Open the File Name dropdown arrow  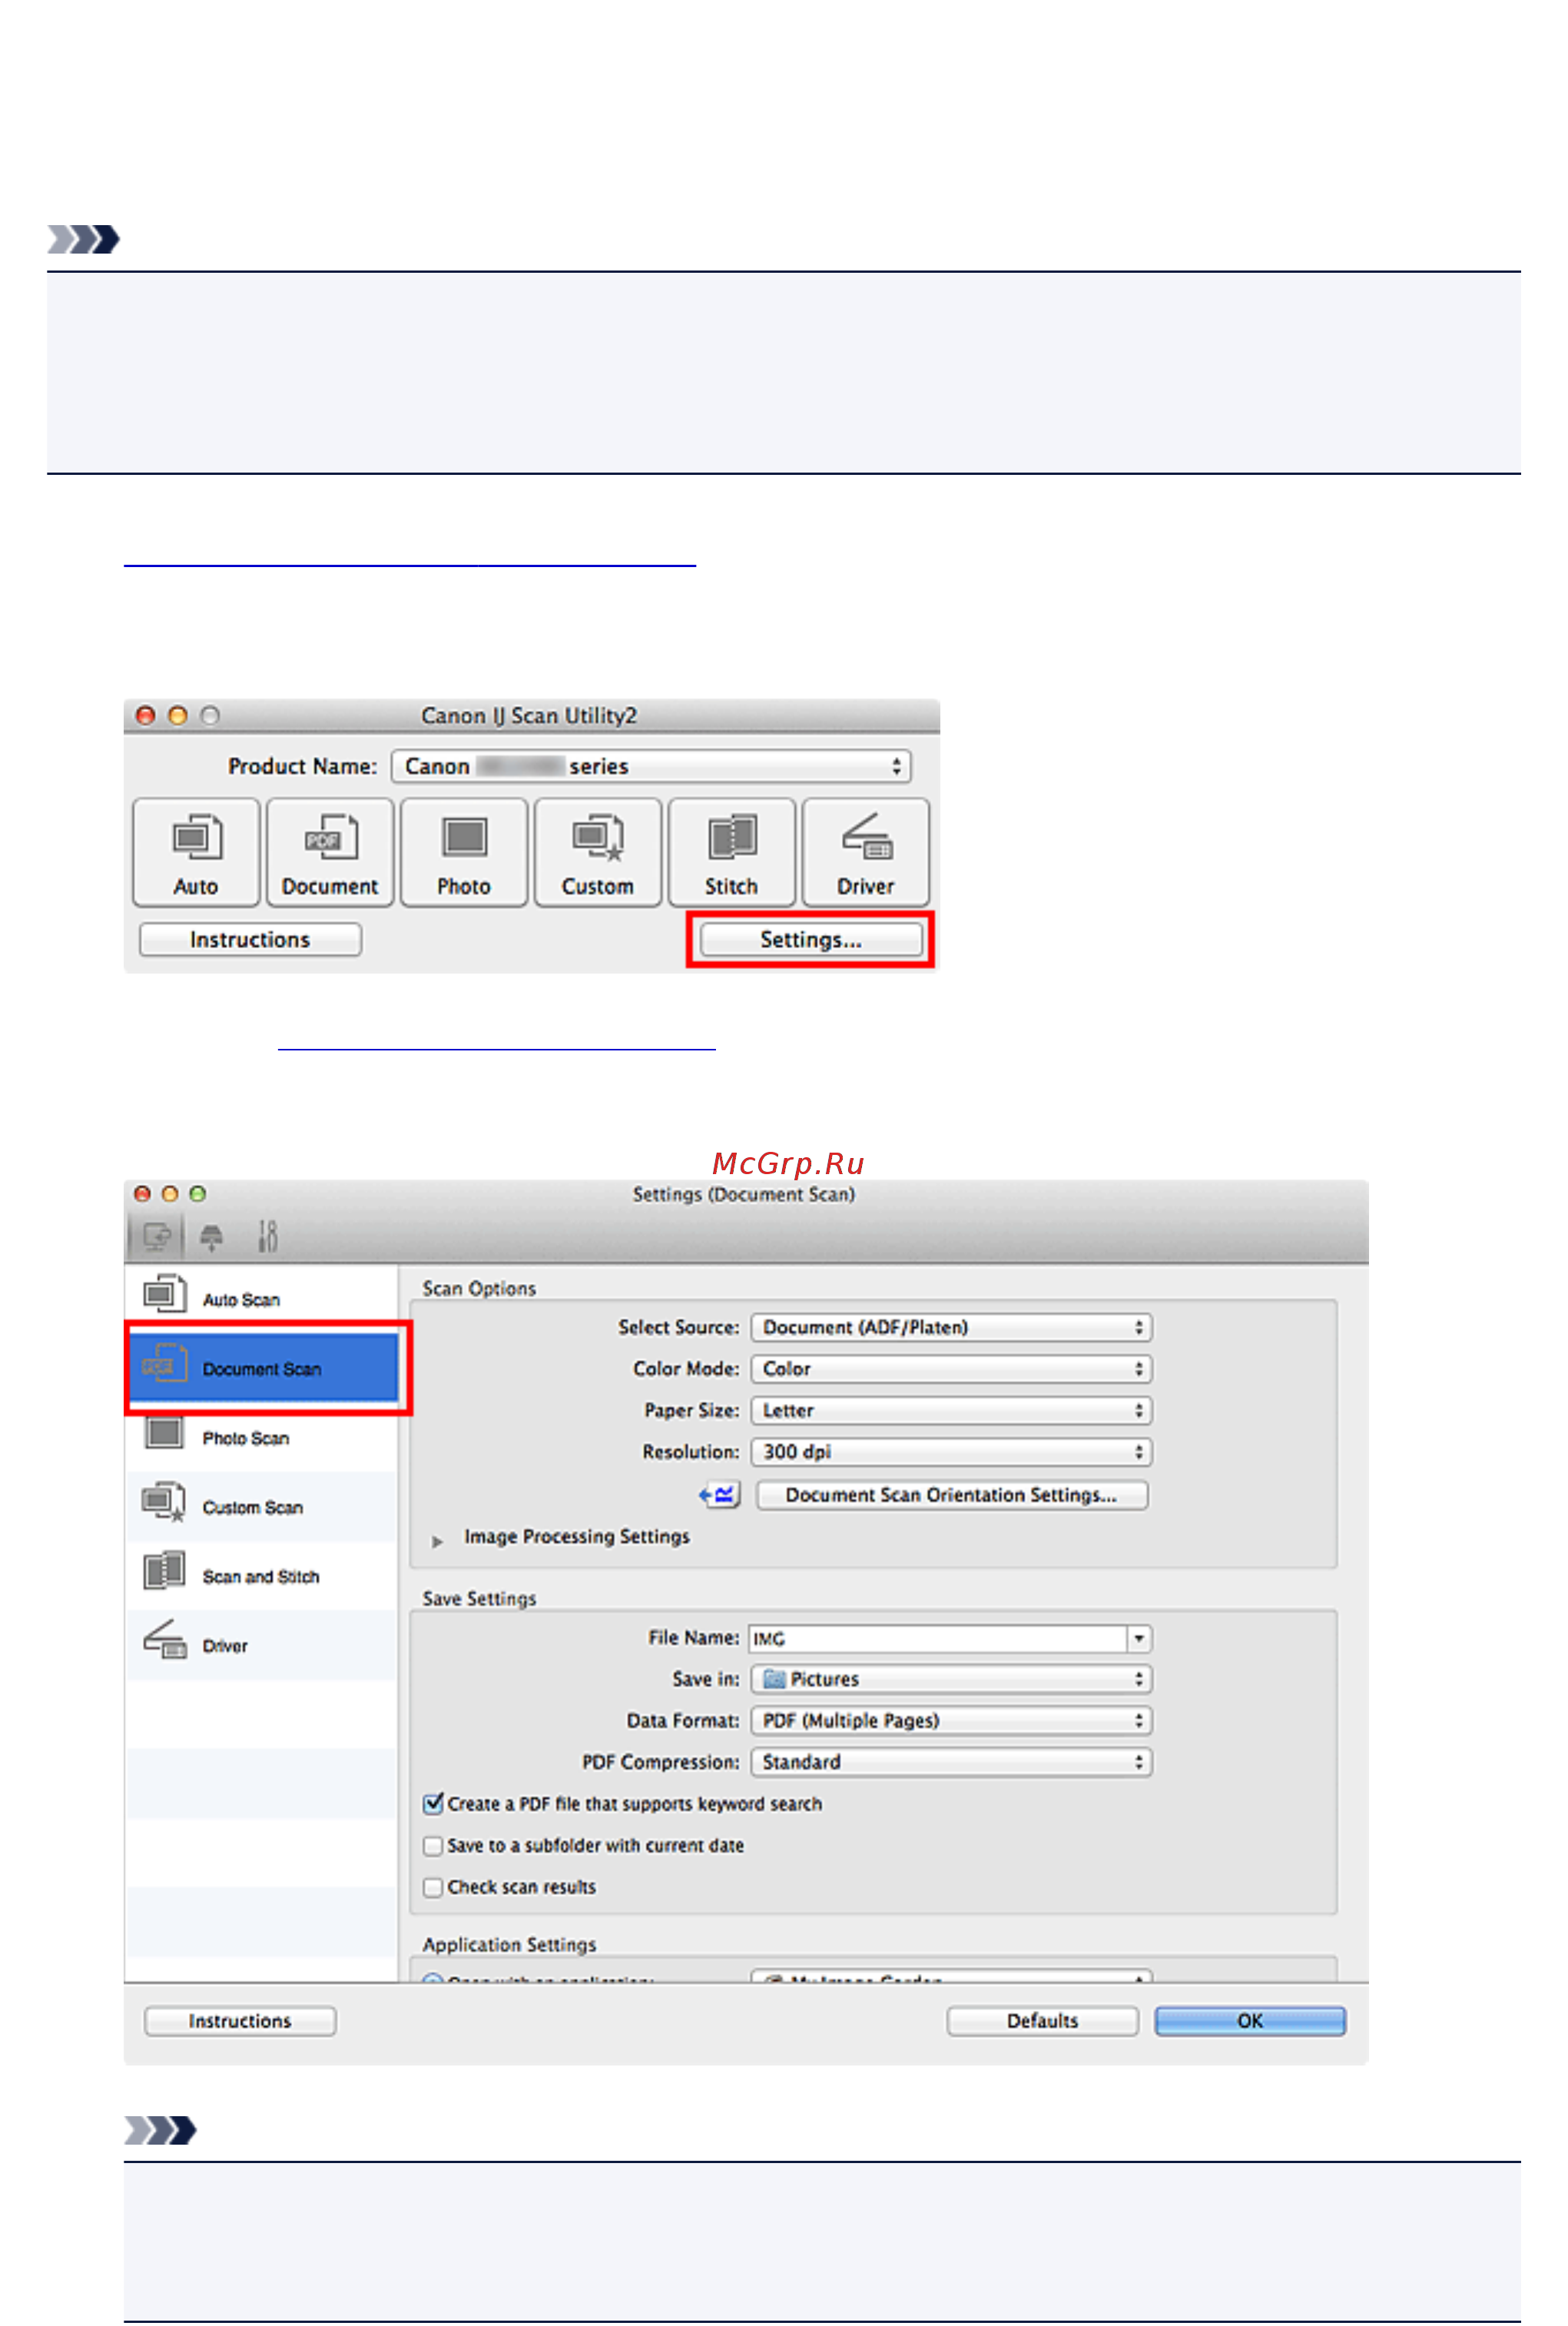[x=1139, y=1638]
